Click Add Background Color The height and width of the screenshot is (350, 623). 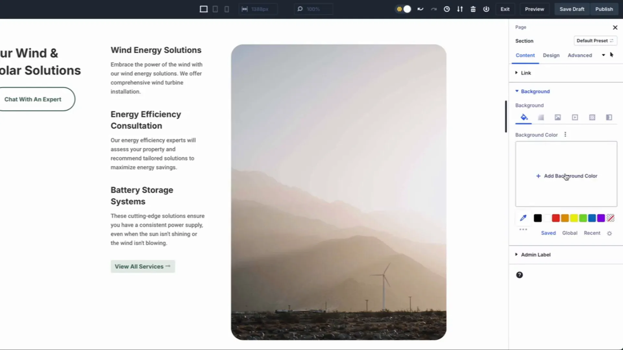567,176
